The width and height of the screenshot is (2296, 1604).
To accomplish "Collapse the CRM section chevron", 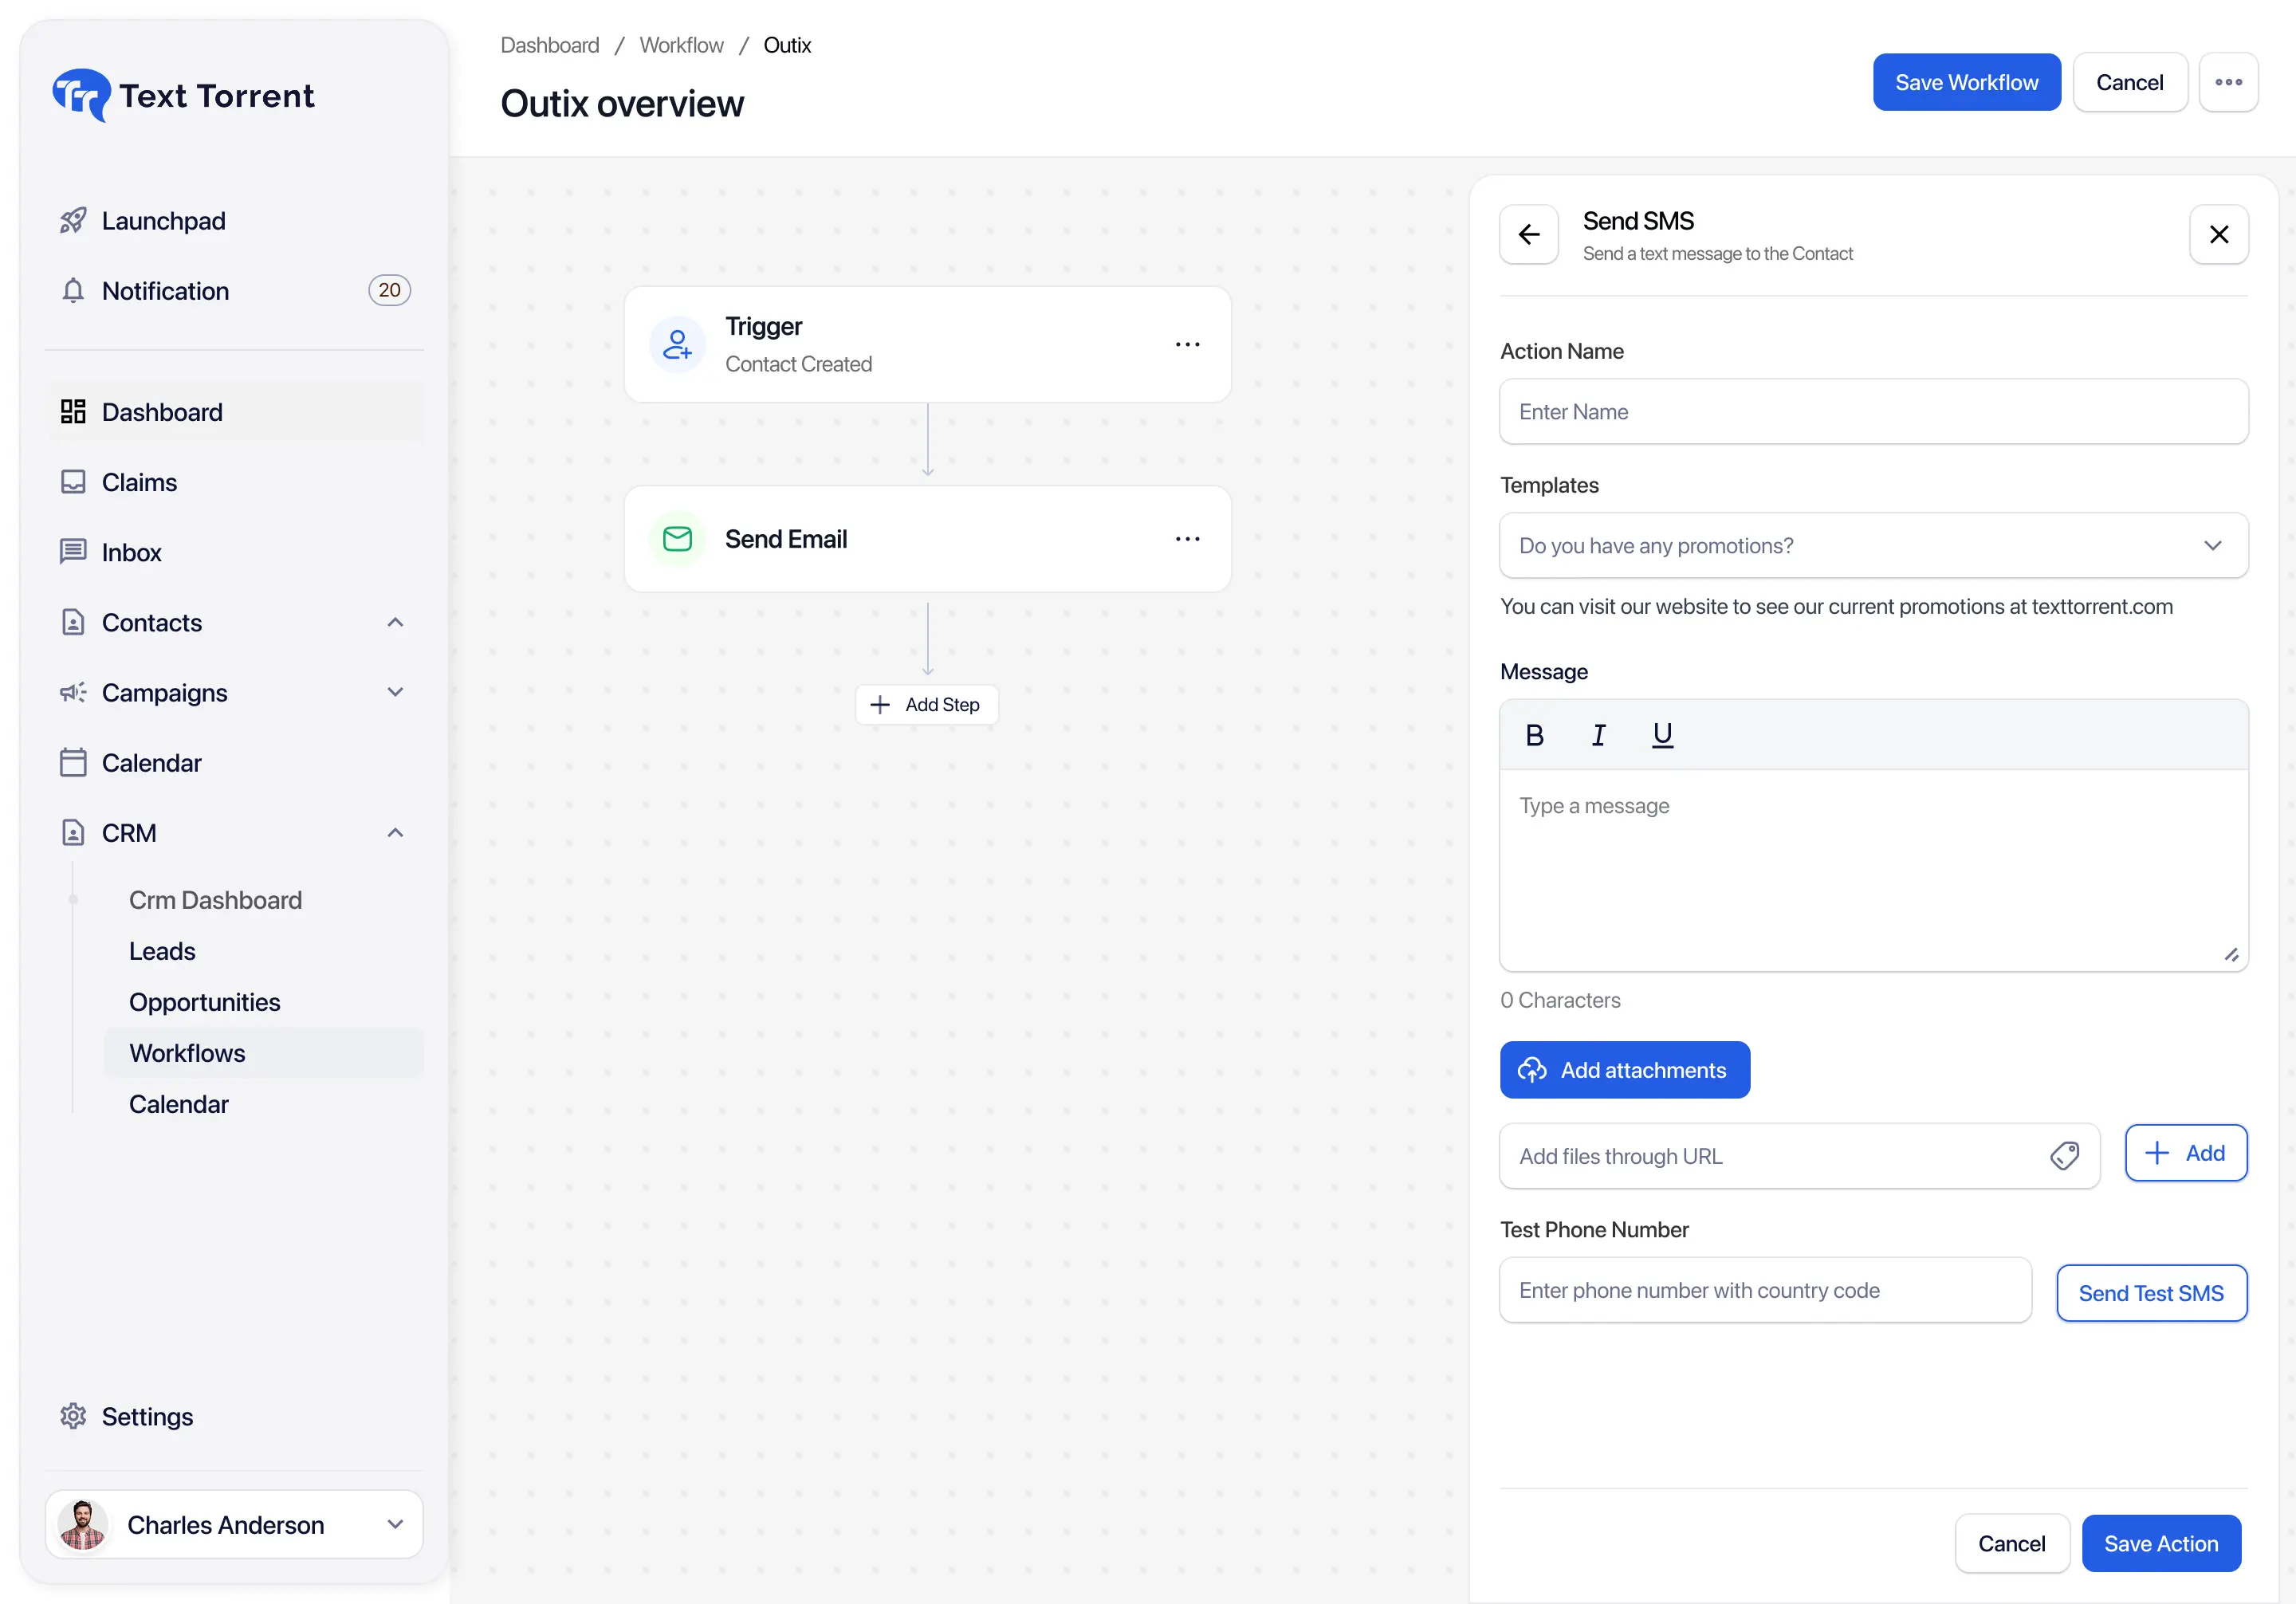I will 395,832.
